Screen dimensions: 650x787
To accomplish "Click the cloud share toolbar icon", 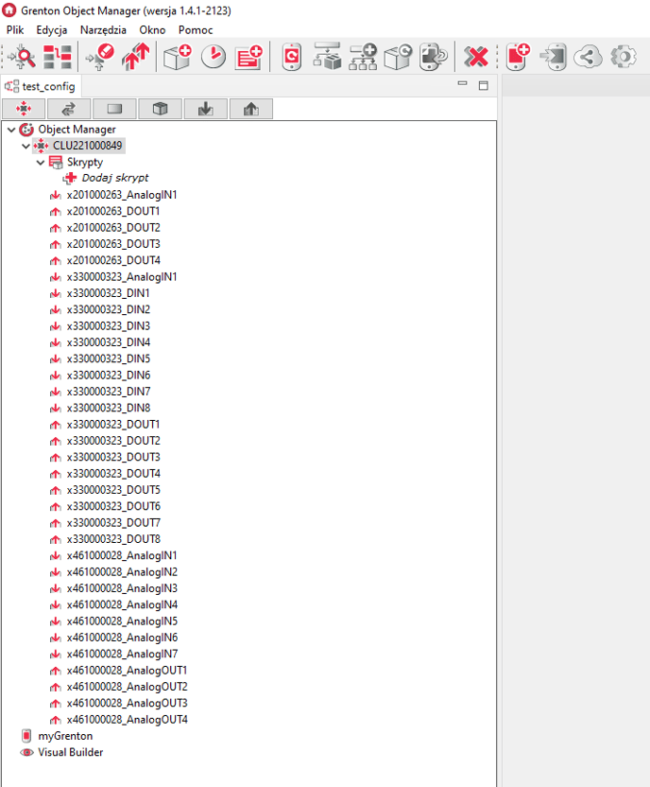I will 588,57.
